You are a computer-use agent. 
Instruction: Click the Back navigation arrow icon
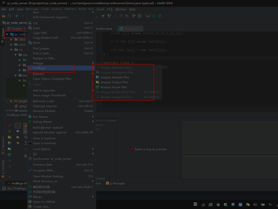coord(17,16)
